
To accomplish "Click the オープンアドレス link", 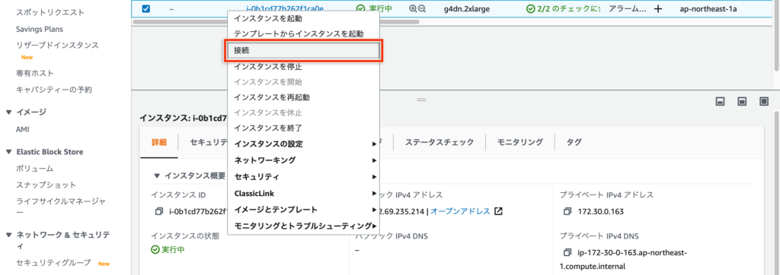I will click(460, 211).
